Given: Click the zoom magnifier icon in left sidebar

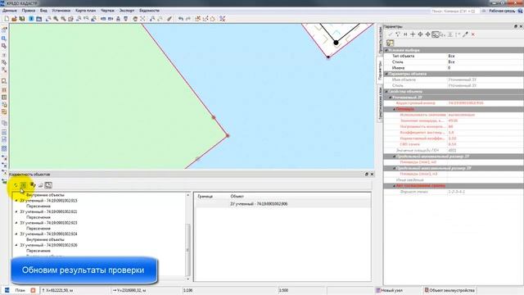Looking at the screenshot, I should coord(4,39).
